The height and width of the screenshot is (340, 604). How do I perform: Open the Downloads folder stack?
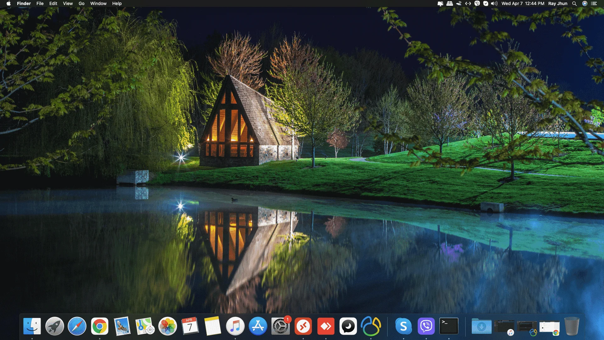(482, 326)
